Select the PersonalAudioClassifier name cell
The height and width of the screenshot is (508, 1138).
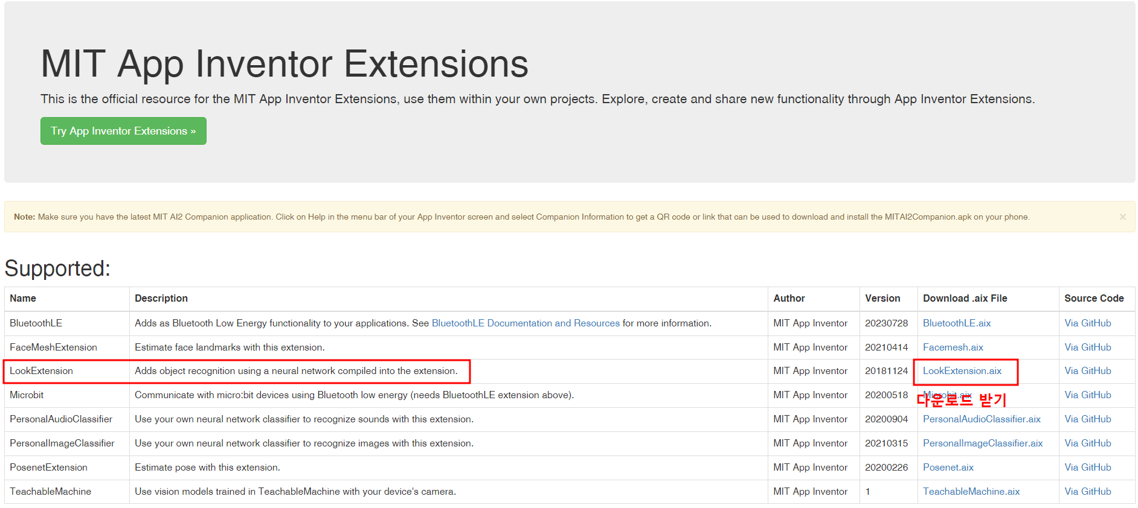pos(67,419)
